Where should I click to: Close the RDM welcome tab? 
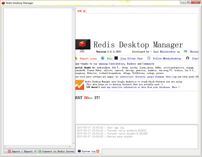point(85,11)
